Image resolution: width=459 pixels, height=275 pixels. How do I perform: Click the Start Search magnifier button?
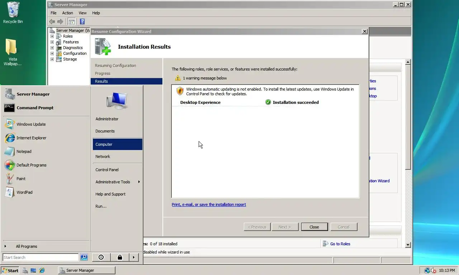tap(84, 257)
